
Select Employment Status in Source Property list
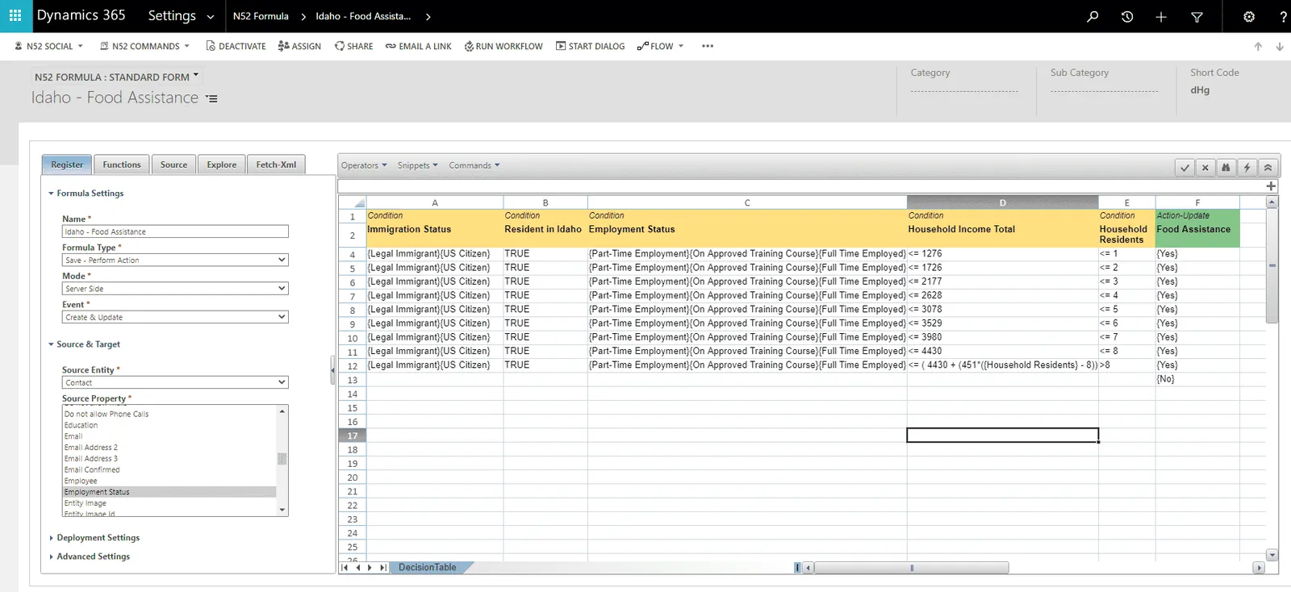169,492
